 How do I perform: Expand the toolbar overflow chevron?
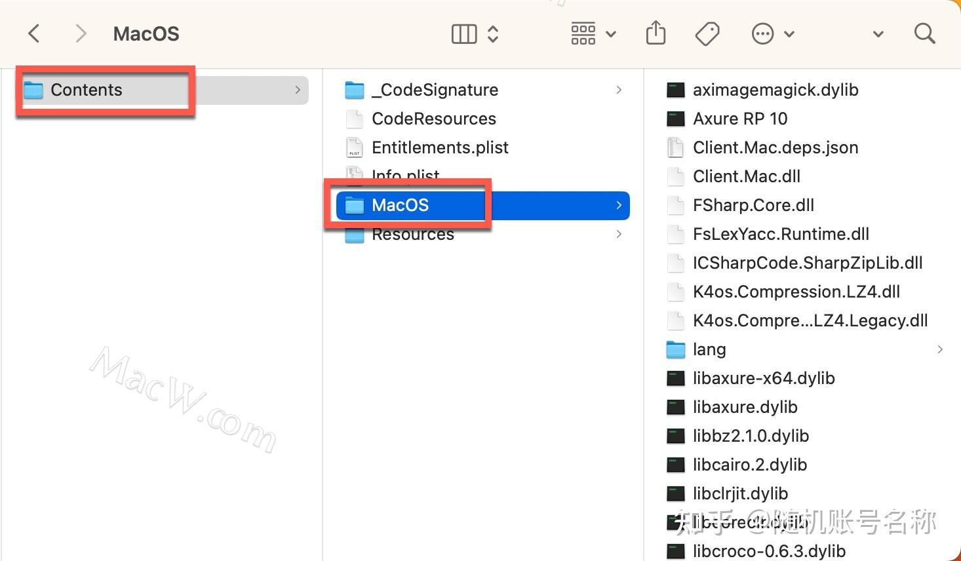[x=878, y=34]
